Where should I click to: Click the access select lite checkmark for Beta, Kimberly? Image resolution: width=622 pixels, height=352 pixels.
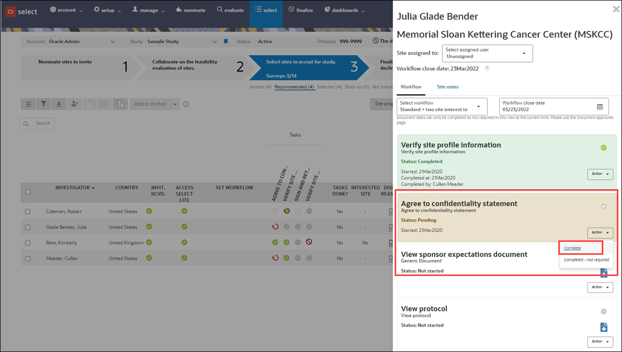coord(184,242)
